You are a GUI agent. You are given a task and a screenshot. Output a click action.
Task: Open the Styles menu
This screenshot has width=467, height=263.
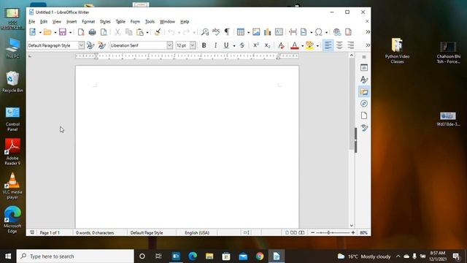(105, 22)
